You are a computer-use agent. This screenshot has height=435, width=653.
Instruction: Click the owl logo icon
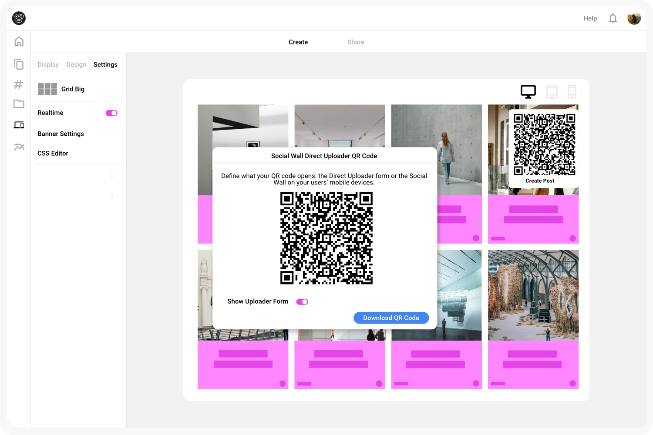coord(19,18)
